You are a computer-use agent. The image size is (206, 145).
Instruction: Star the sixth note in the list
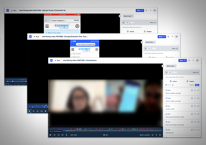(x=195, y=130)
